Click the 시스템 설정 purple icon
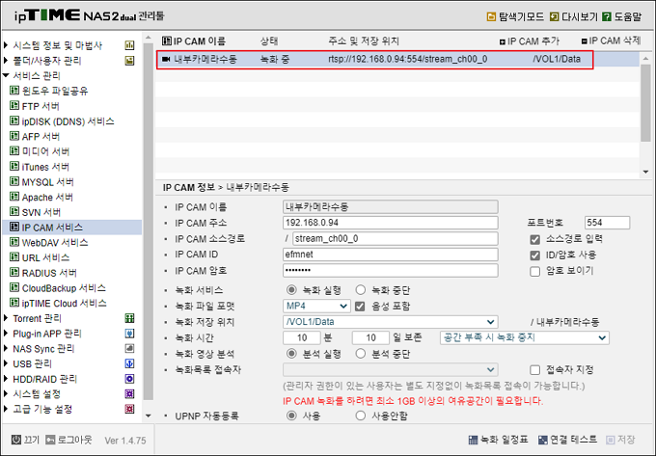 pos(129,393)
